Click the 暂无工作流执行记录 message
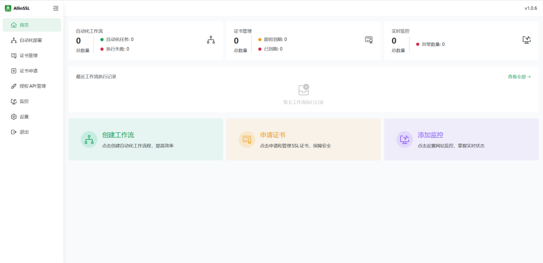 (x=304, y=102)
